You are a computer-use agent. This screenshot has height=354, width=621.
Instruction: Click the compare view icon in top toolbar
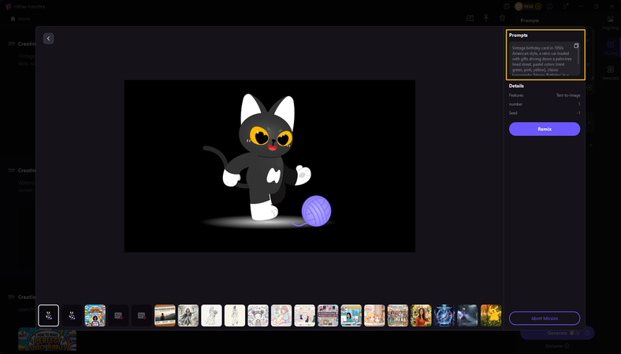click(470, 18)
